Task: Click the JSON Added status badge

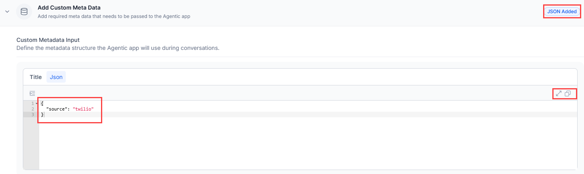Action: (x=562, y=12)
